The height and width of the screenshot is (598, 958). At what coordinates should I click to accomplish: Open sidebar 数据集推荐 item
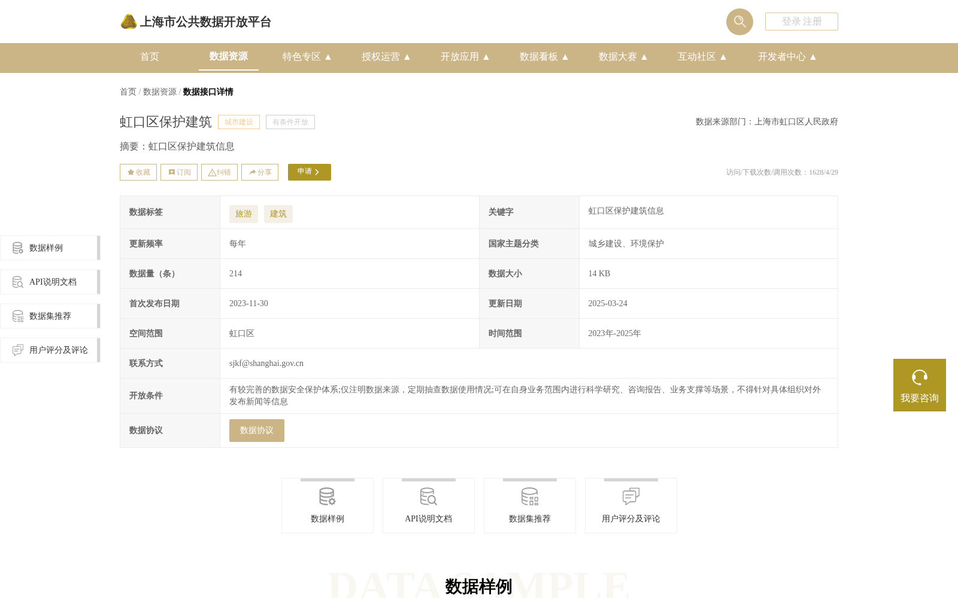click(x=50, y=316)
